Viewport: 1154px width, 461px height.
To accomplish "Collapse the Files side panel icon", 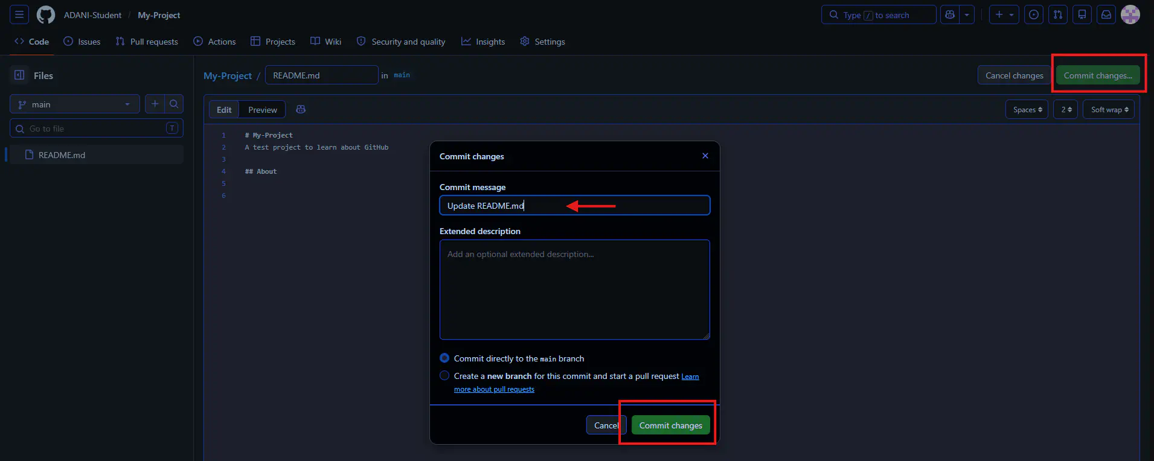I will (19, 75).
